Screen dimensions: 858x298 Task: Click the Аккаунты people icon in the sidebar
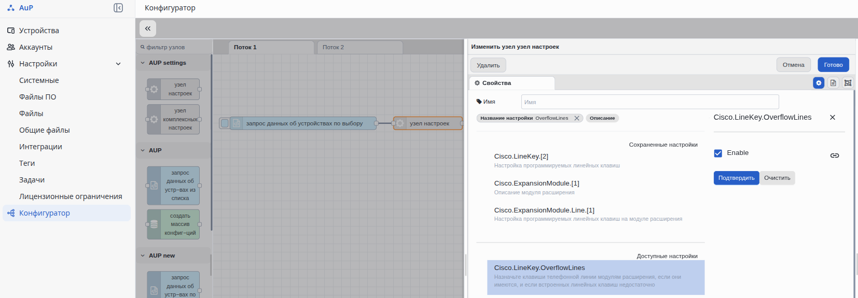pos(11,47)
